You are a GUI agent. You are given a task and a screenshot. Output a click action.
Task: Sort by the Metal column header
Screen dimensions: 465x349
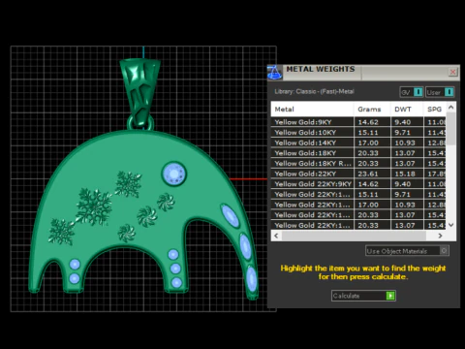(x=312, y=110)
